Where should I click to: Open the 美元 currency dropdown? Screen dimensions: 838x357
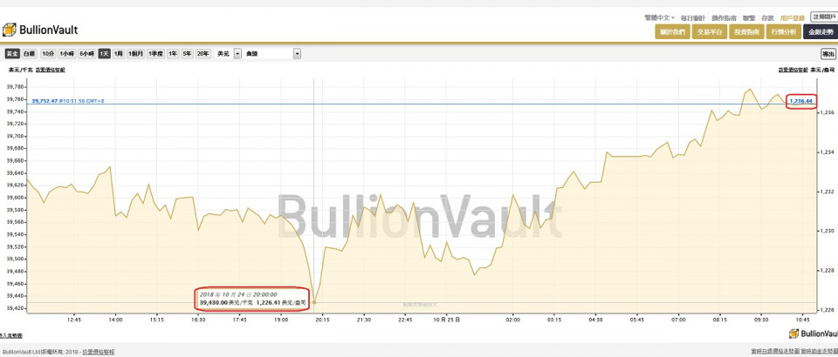[x=228, y=54]
